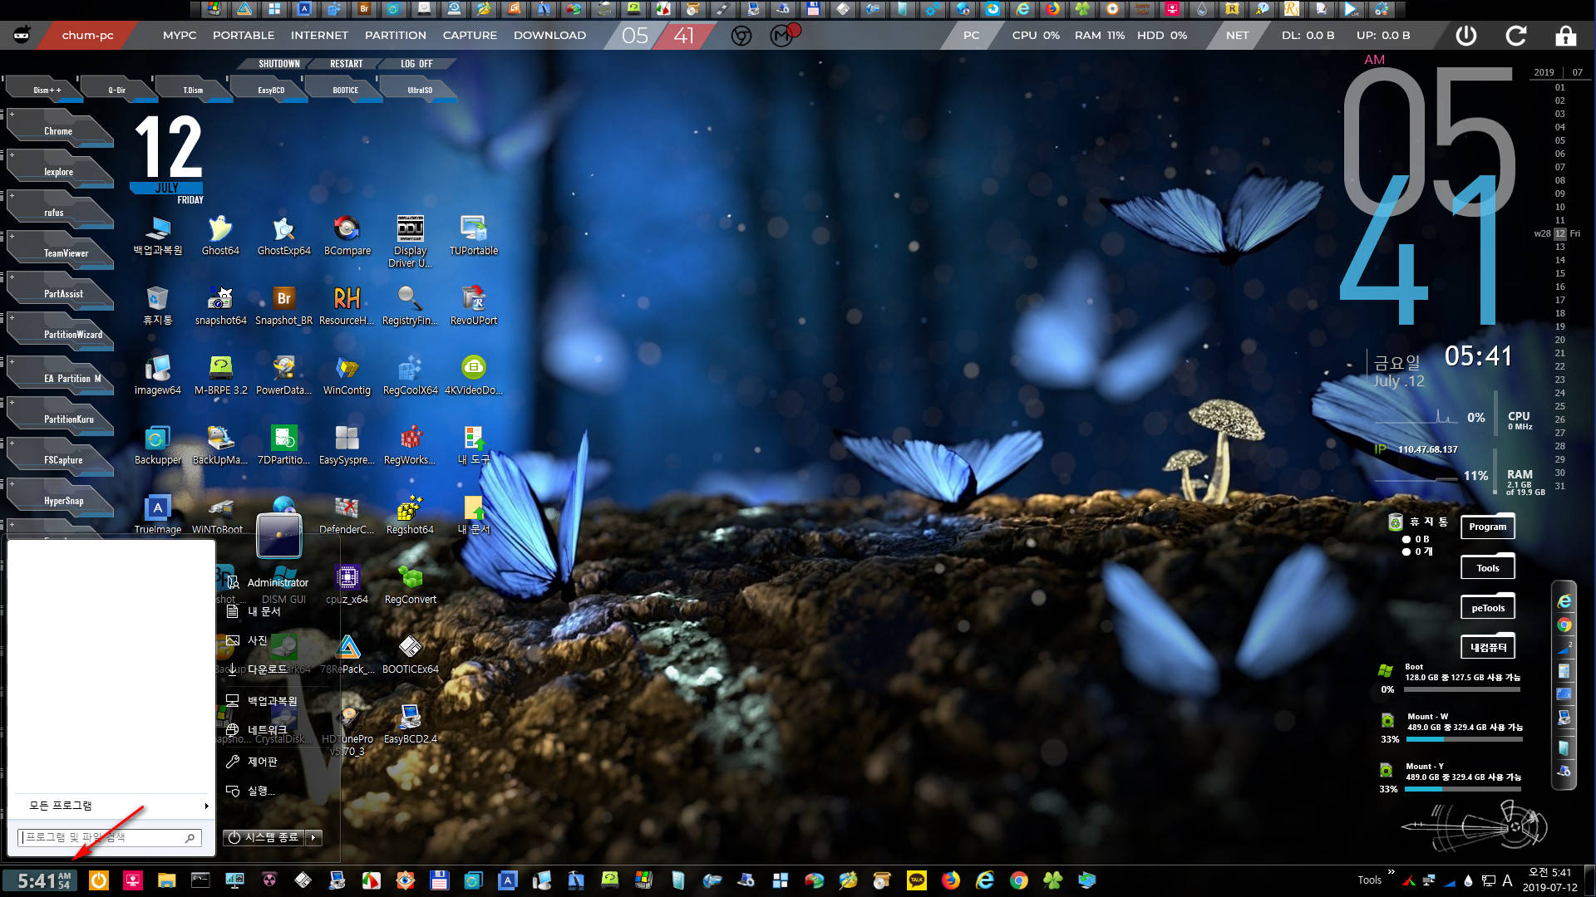The image size is (1596, 897).
Task: Open TUPortable on the desktop
Action: [x=474, y=236]
